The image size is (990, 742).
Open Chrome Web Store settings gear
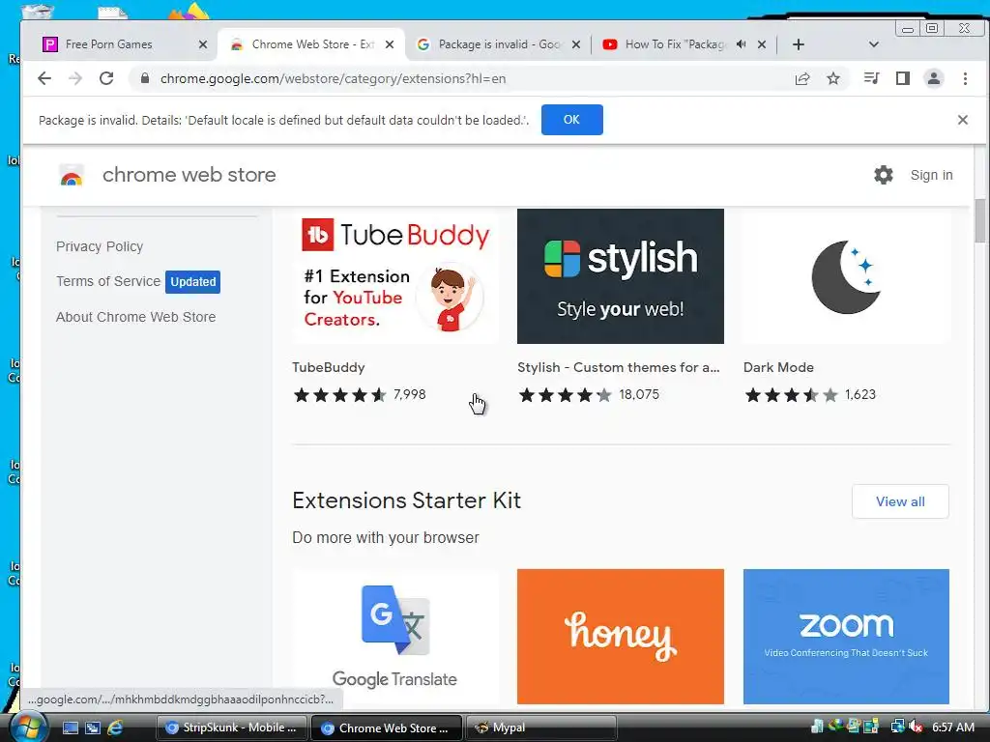884,175
